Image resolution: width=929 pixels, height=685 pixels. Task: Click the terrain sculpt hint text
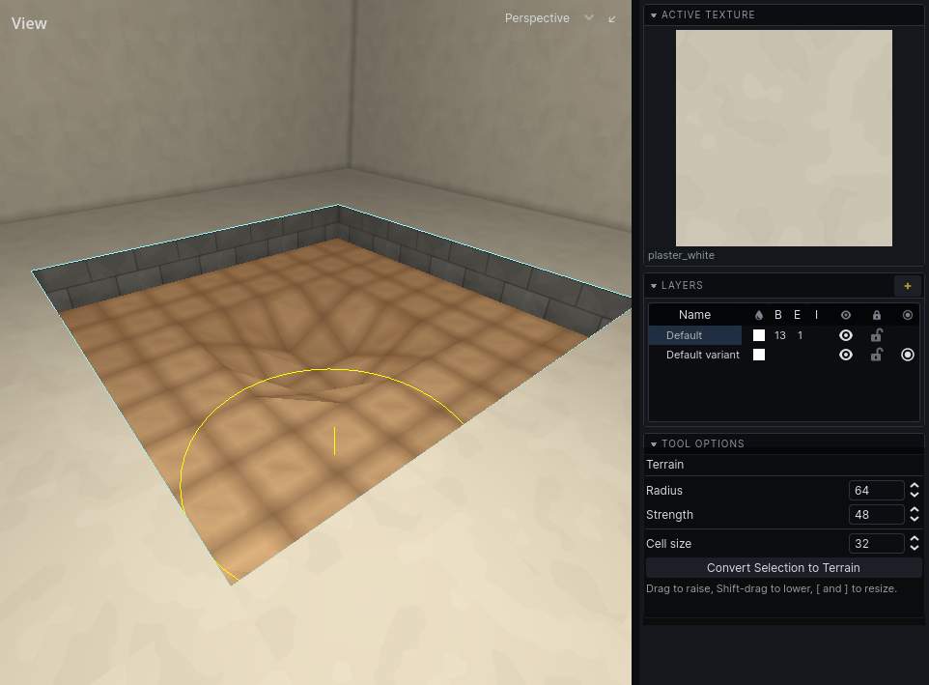(x=772, y=588)
